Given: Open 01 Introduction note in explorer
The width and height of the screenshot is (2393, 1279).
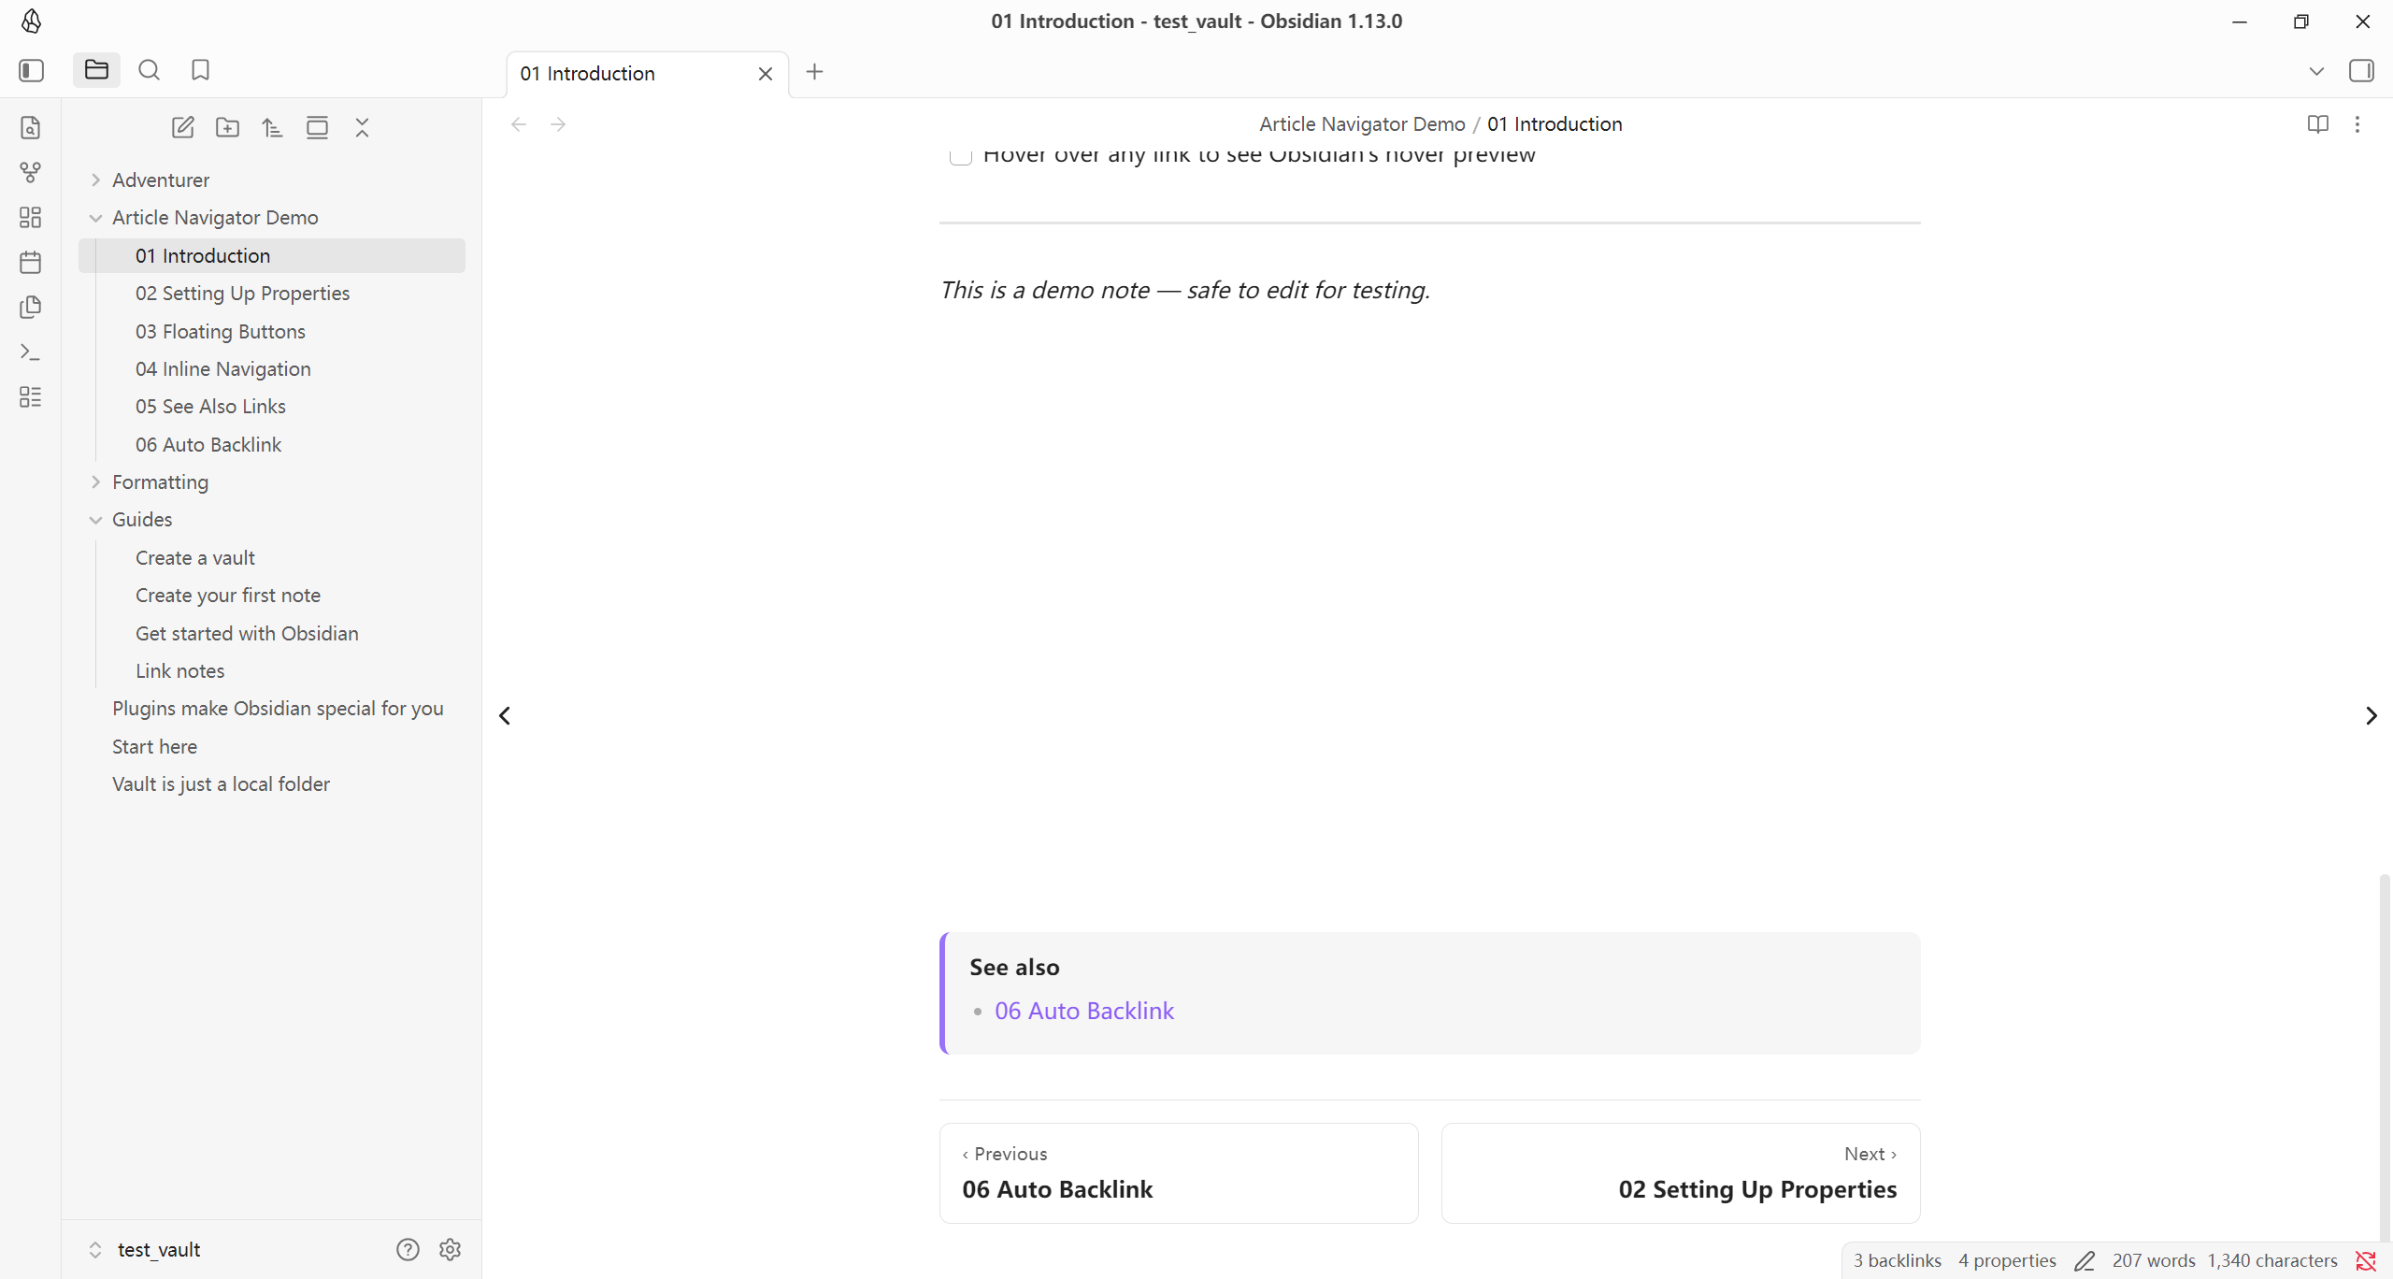Looking at the screenshot, I should (x=272, y=255).
